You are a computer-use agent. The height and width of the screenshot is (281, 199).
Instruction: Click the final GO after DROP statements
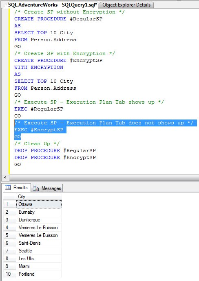pos(18,164)
